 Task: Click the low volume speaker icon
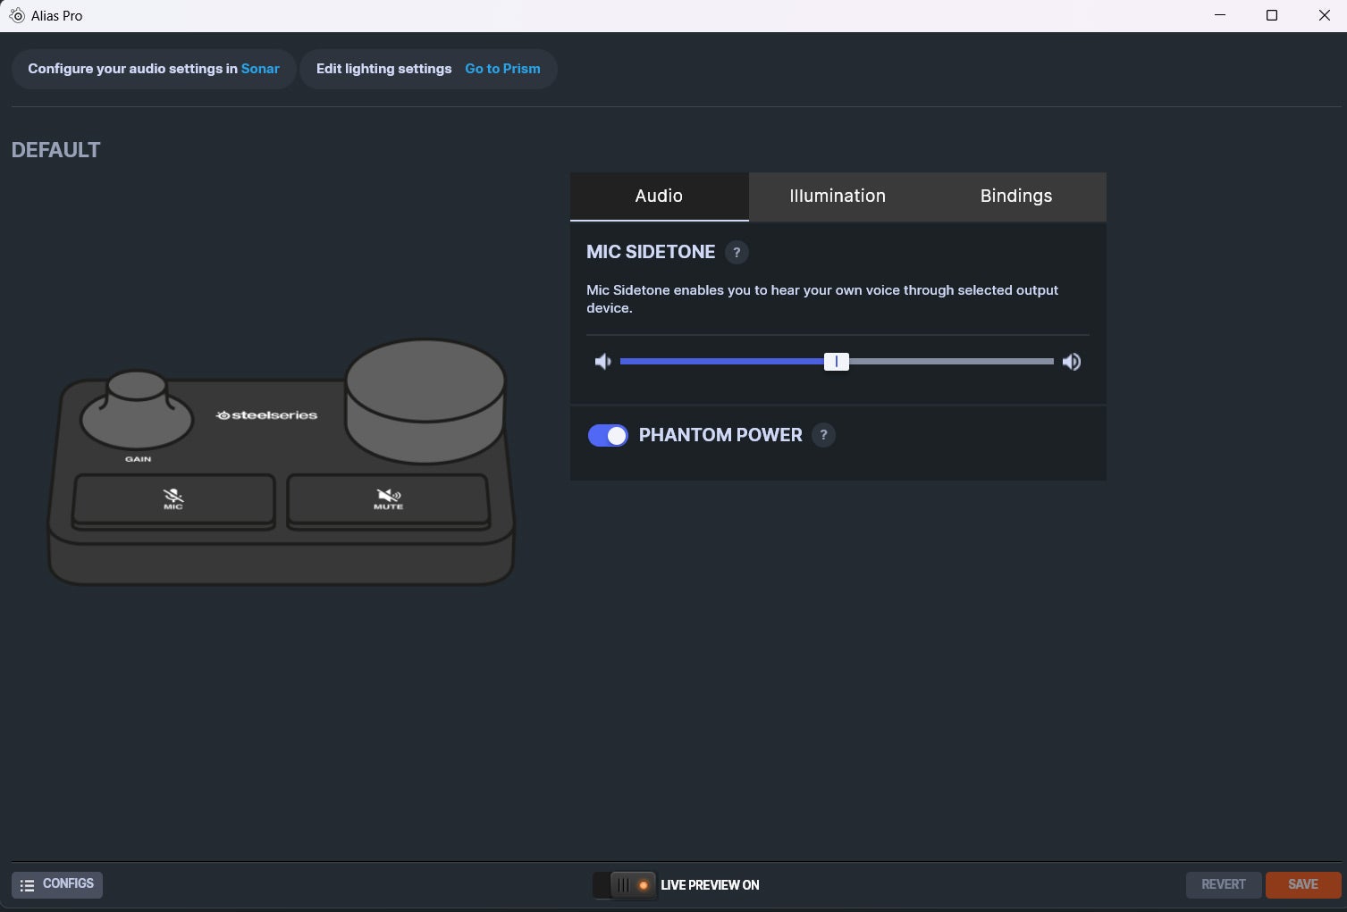tap(603, 362)
